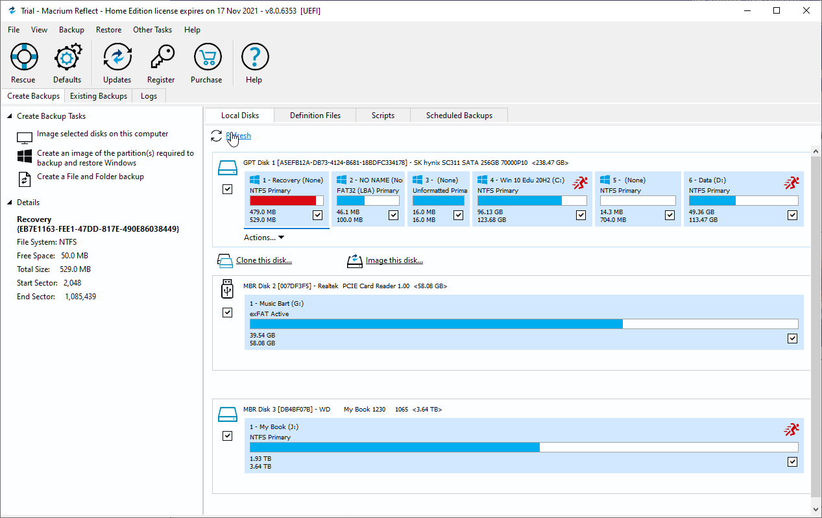822x518 pixels.
Task: Click Create an image of partitions to restore Windows
Action: click(115, 158)
